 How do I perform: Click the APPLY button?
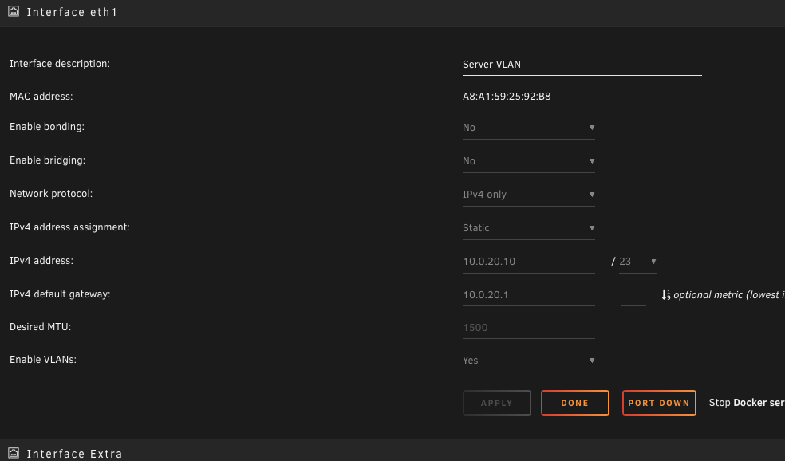click(497, 403)
